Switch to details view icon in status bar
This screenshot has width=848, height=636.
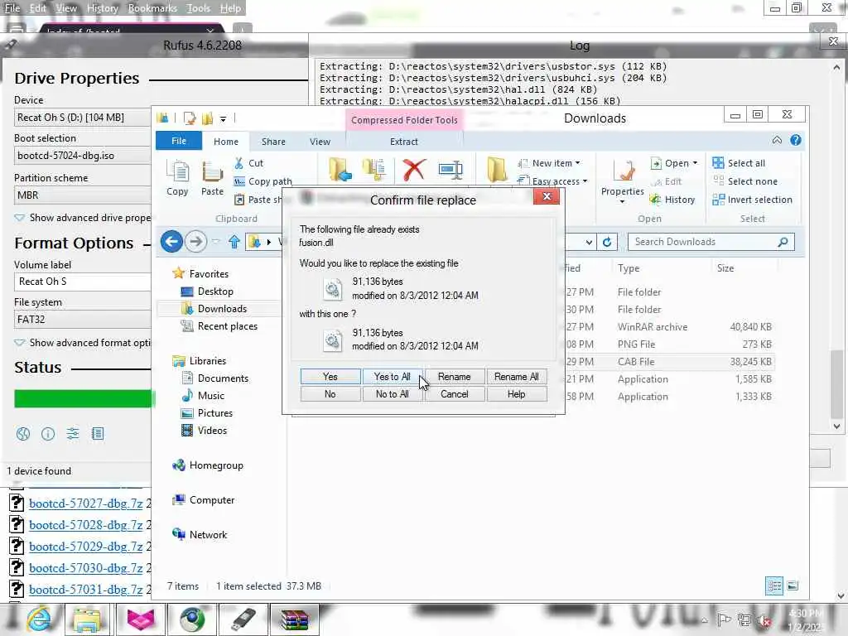tap(774, 585)
